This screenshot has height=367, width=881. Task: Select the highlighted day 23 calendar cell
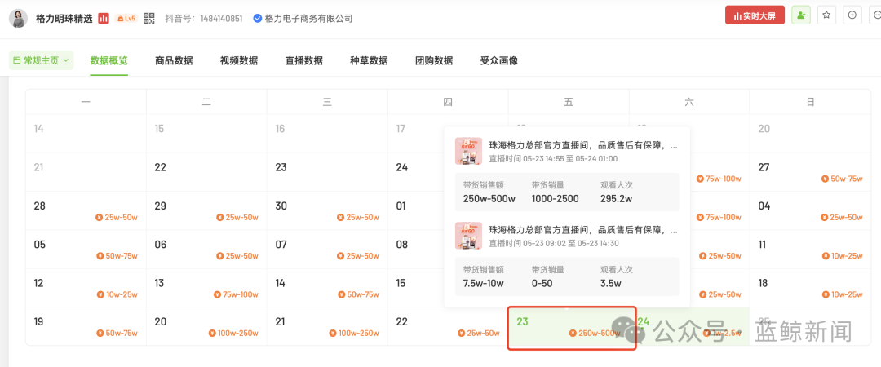[x=572, y=328]
